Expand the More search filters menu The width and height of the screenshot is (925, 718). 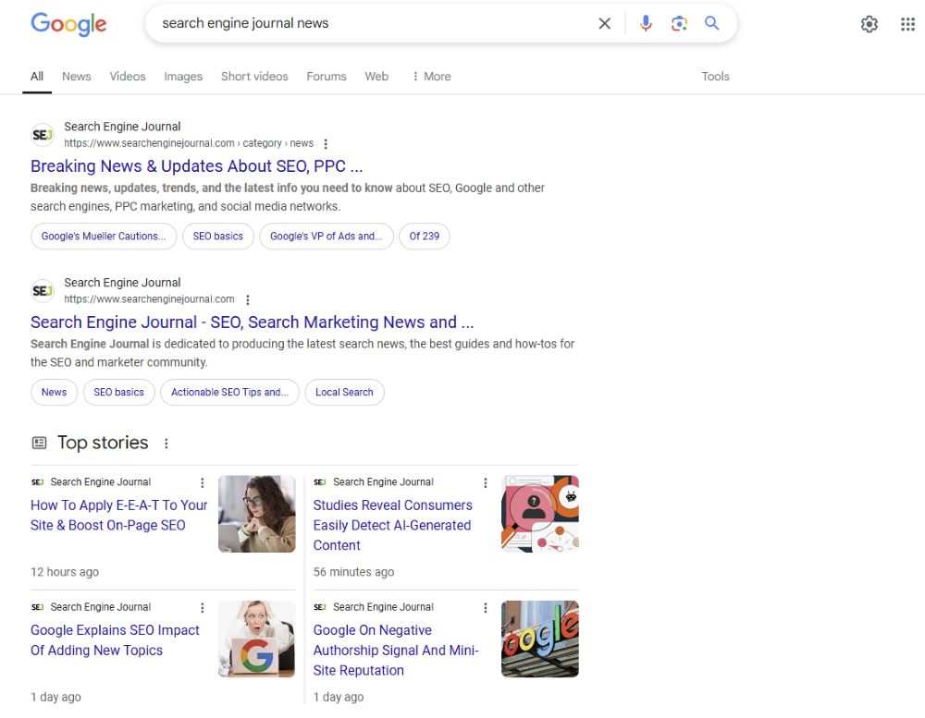(x=432, y=76)
